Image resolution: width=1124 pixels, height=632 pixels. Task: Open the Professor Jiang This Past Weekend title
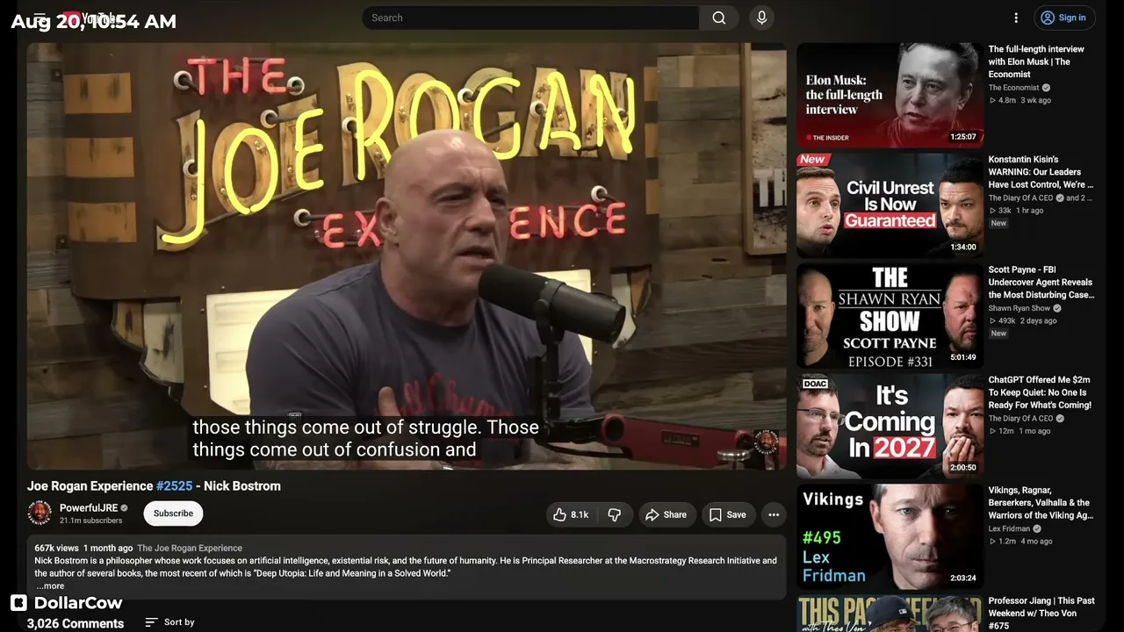[1041, 613]
